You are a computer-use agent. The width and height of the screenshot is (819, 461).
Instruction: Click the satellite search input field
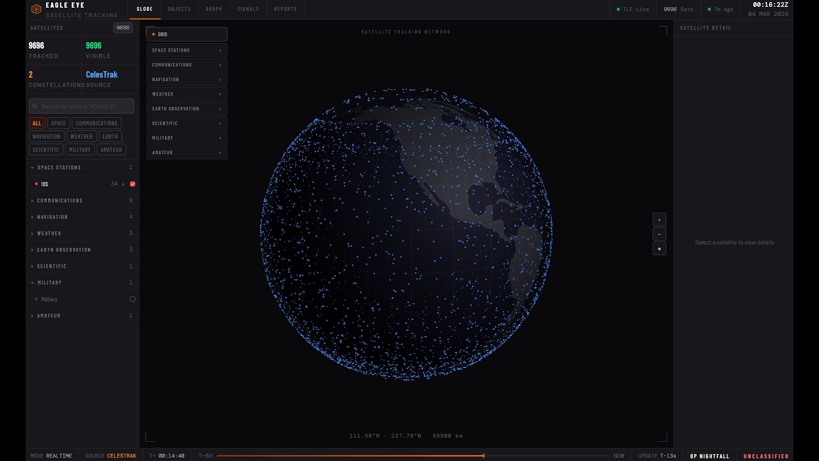(x=81, y=106)
